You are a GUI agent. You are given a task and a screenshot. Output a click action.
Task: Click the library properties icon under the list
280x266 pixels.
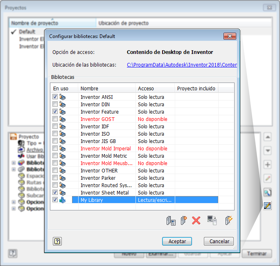[171, 221]
